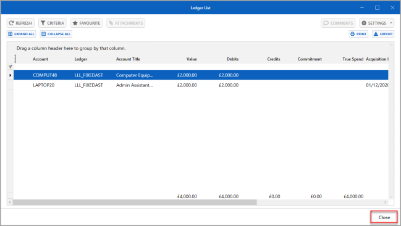Click the Export button

383,34
